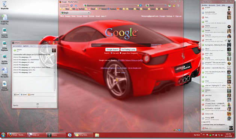Viewport: 236px width, 139px height.
Task: Open the Recycle Bin on the desktop
Action: (4, 5)
